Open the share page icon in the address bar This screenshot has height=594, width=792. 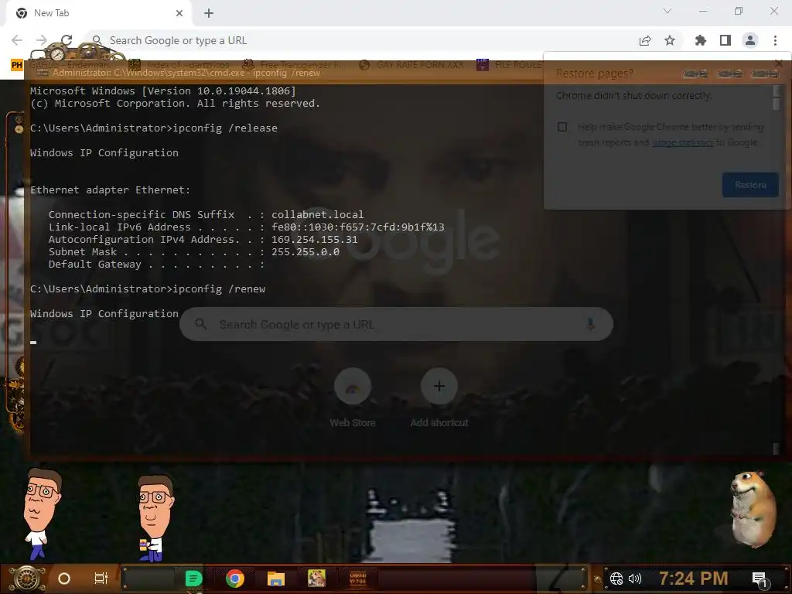pyautogui.click(x=645, y=40)
